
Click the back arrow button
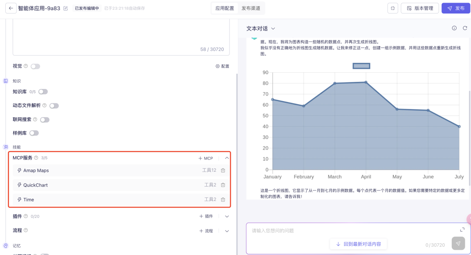coord(11,8)
